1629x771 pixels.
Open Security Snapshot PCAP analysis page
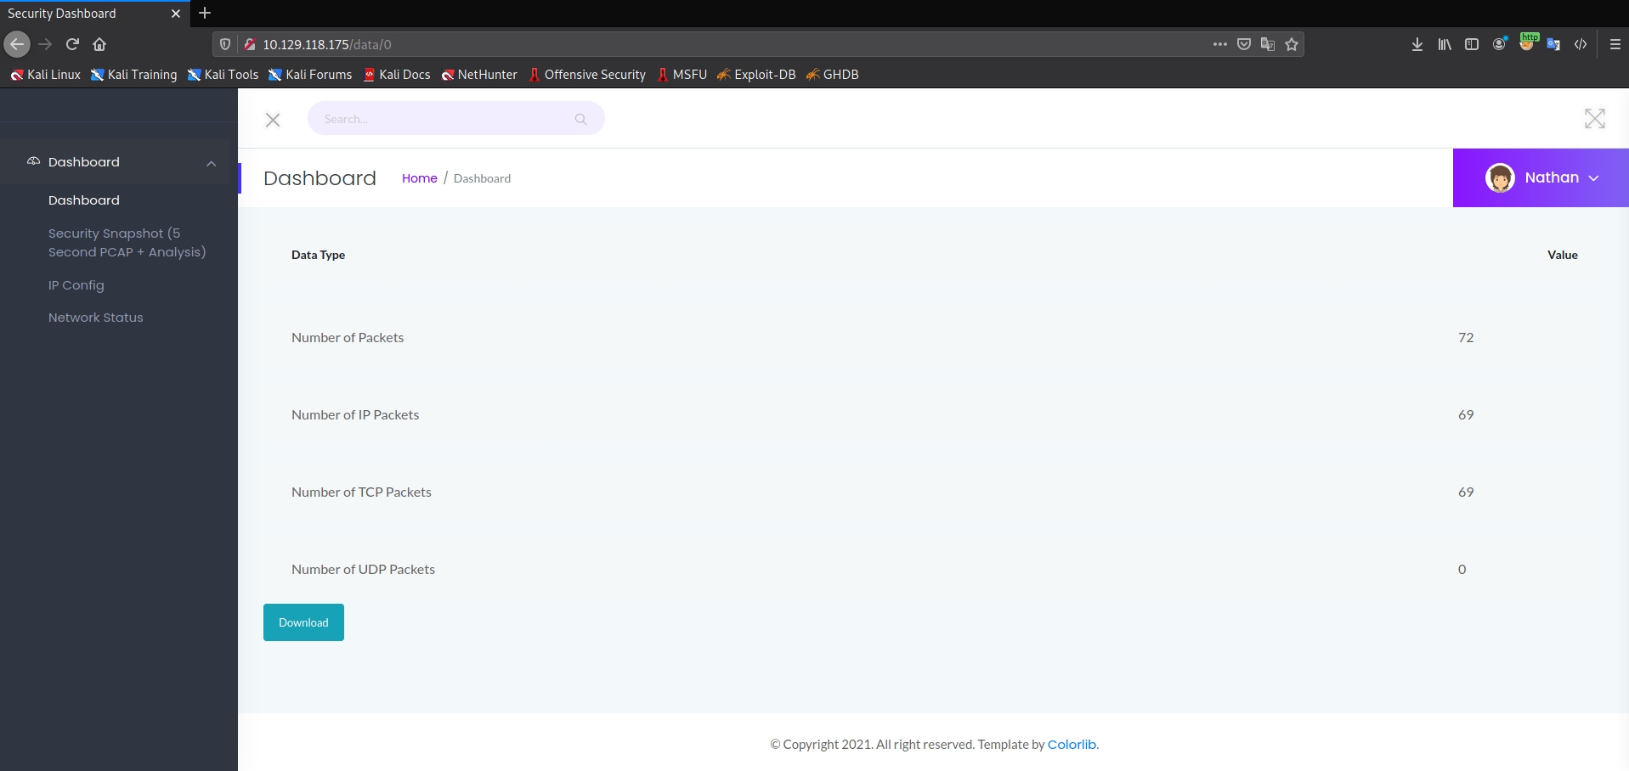click(x=127, y=243)
